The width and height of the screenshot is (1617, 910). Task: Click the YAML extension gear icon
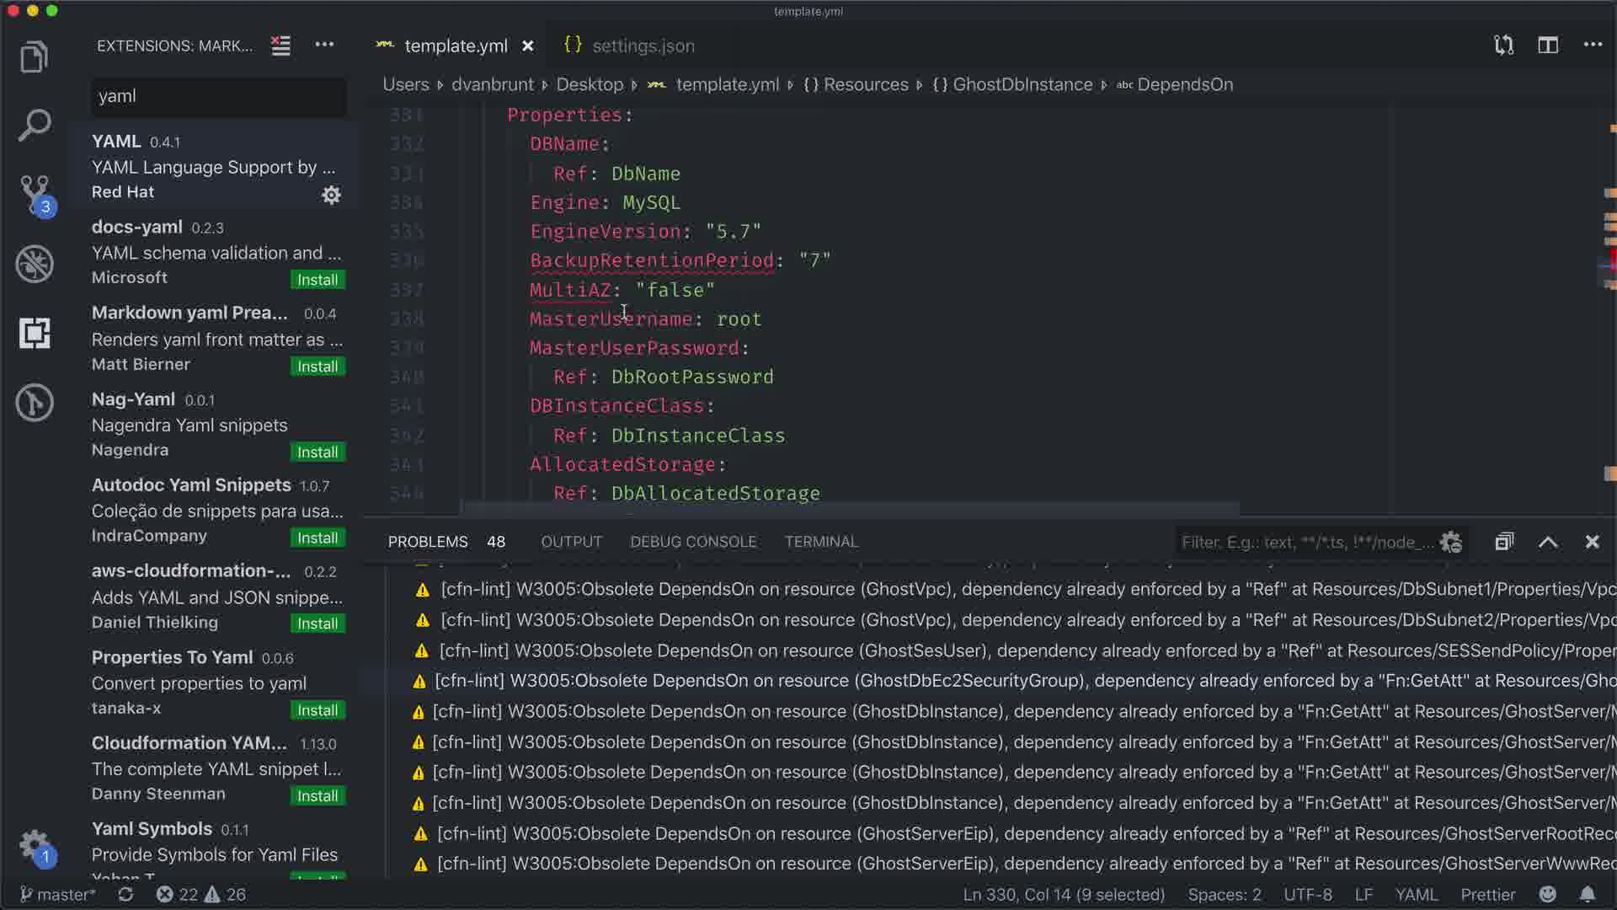(x=331, y=195)
